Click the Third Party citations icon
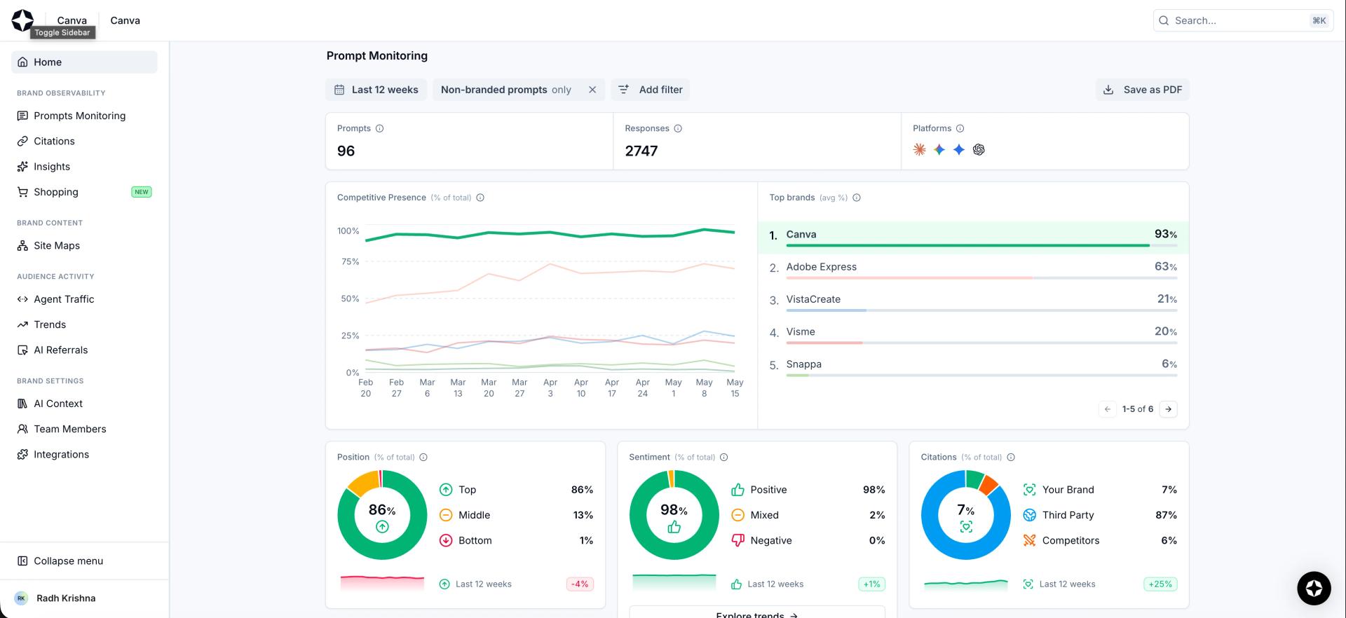The width and height of the screenshot is (1346, 618). point(1029,515)
